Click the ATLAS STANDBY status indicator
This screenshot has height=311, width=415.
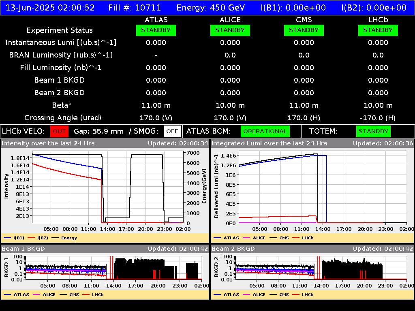pyautogui.click(x=156, y=30)
